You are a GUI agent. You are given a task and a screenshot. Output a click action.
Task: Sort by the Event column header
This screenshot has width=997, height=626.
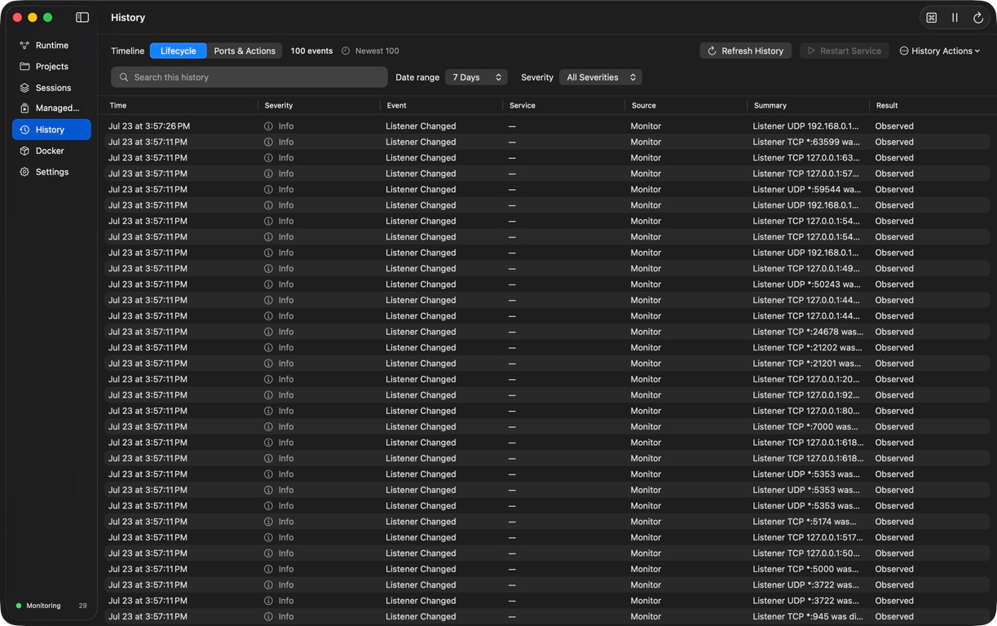point(396,105)
